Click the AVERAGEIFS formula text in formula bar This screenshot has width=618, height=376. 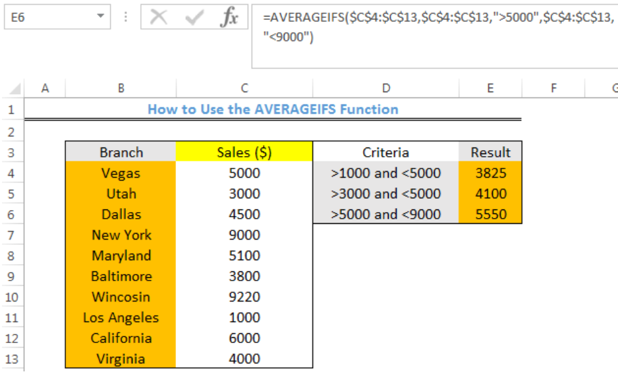(x=438, y=27)
